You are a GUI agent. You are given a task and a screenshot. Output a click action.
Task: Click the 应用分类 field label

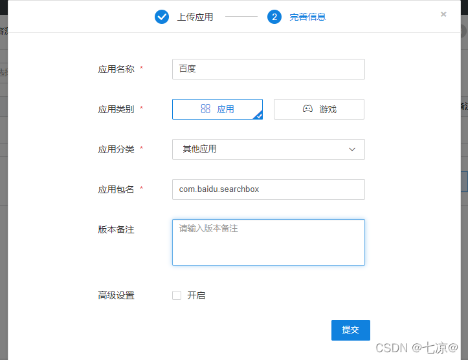[116, 149]
